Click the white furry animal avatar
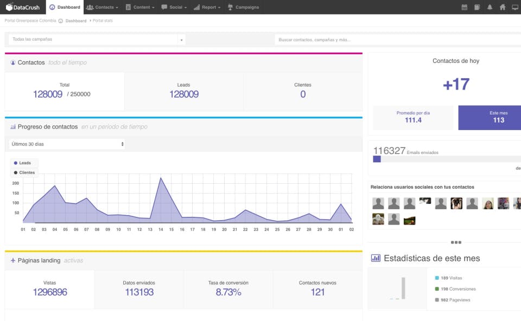The width and height of the screenshot is (521, 321). click(378, 219)
